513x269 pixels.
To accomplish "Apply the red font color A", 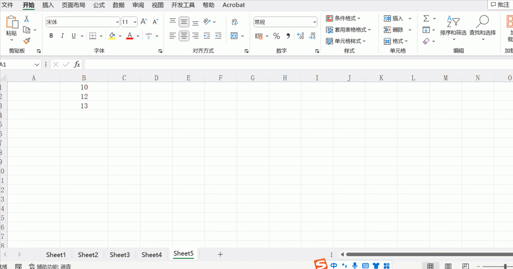I will [x=130, y=36].
